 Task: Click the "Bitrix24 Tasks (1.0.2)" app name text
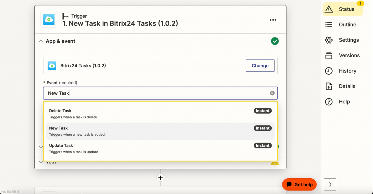click(x=83, y=66)
